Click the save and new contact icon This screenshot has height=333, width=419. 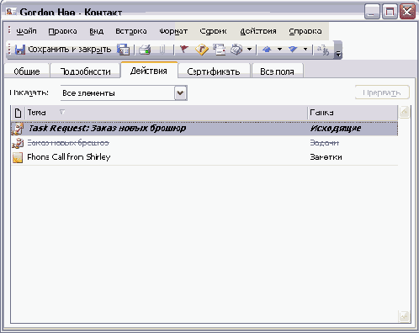[x=123, y=50]
